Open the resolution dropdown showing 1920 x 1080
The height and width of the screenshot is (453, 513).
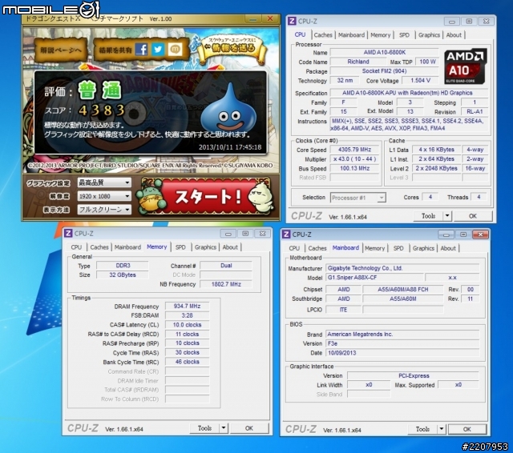(x=104, y=196)
